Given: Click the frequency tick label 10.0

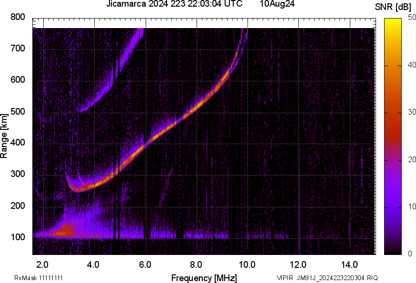Looking at the screenshot, I should (247, 264).
